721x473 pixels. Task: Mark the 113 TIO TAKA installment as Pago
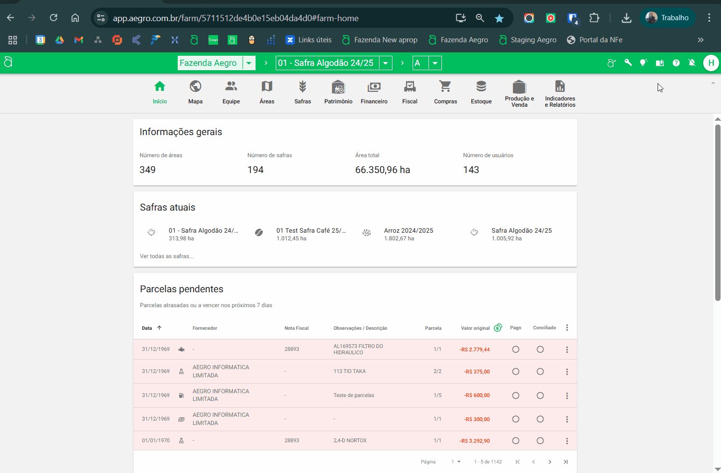click(x=515, y=372)
